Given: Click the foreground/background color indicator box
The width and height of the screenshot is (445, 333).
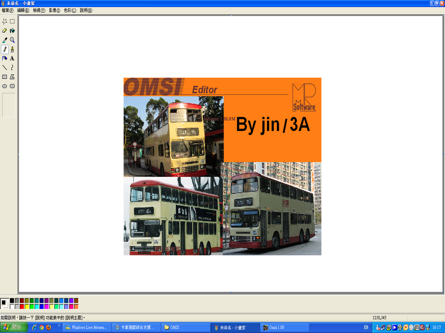Looking at the screenshot, I should [4, 304].
